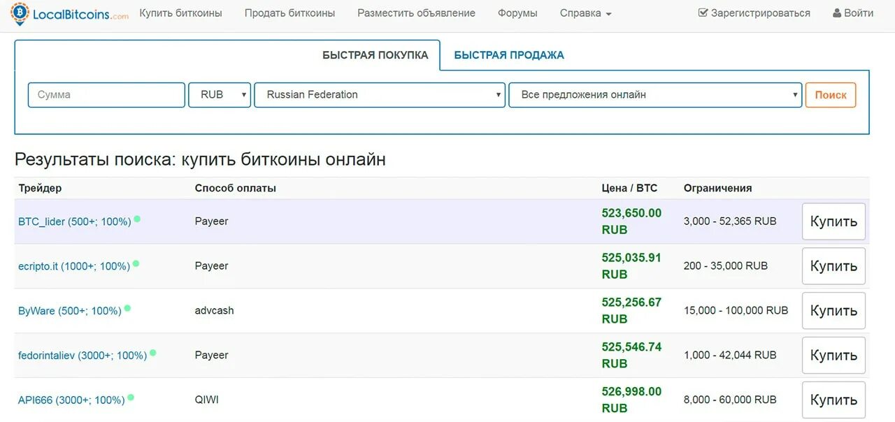Open Разместить объявление page

coord(416,13)
